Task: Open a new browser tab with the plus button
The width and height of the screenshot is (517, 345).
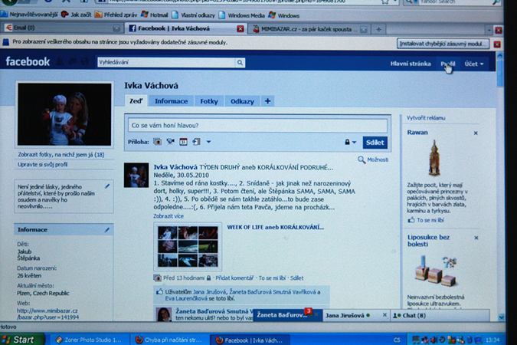Action: pos(378,29)
